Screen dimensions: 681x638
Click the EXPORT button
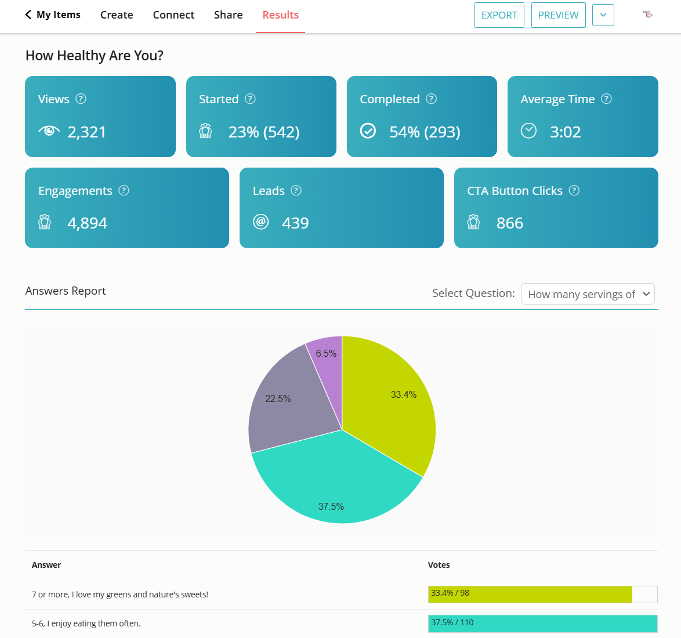[x=499, y=14]
